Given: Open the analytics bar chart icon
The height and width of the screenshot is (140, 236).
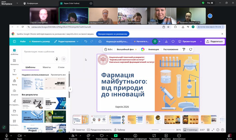Looking at the screenshot, I should coord(166,41).
